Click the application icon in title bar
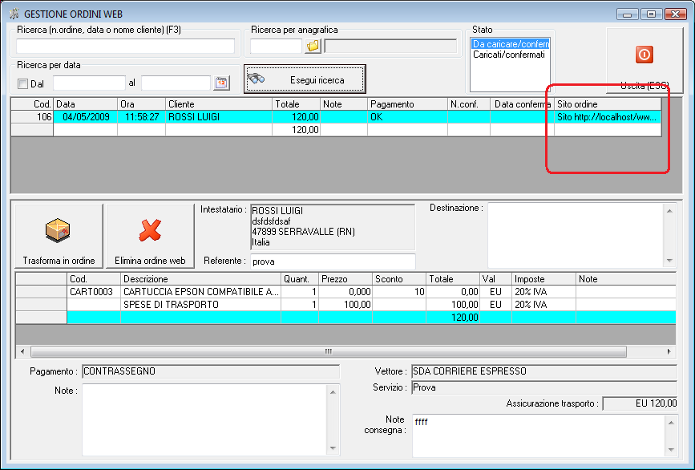Image resolution: width=695 pixels, height=470 pixels. coord(14,14)
